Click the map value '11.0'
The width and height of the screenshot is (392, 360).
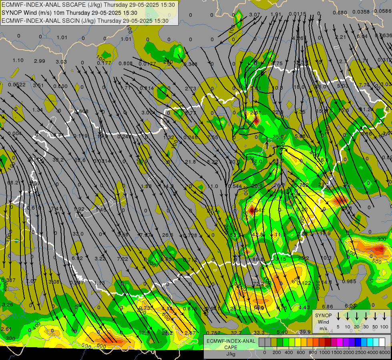tap(213, 186)
